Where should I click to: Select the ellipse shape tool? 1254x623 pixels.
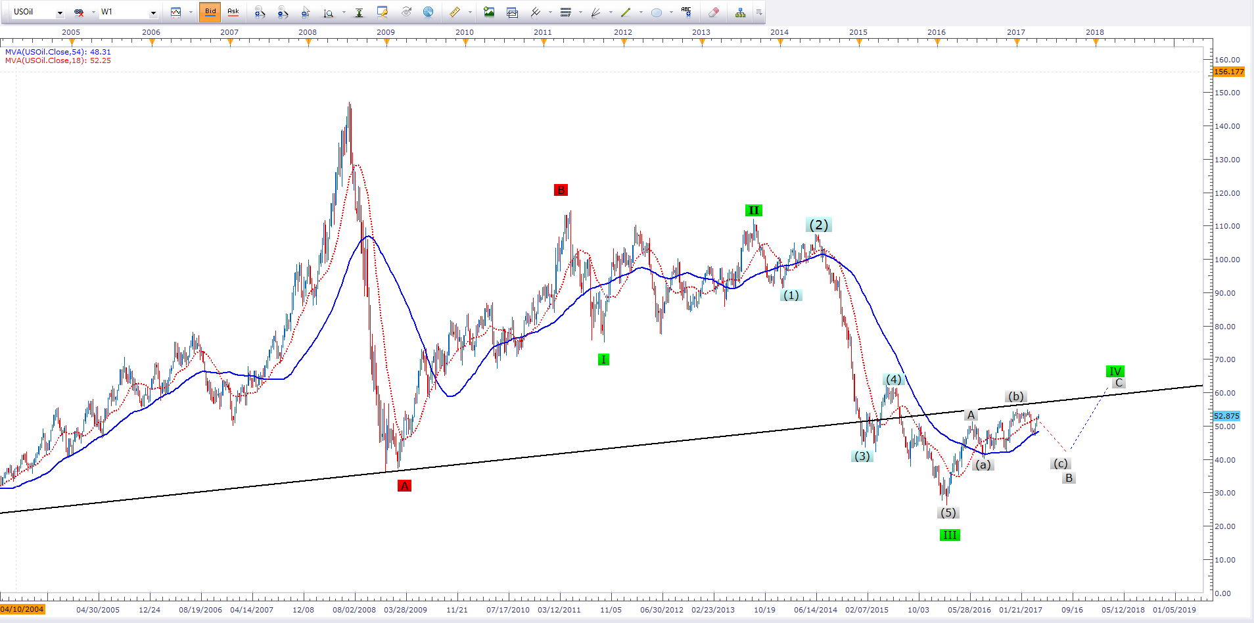tap(656, 12)
